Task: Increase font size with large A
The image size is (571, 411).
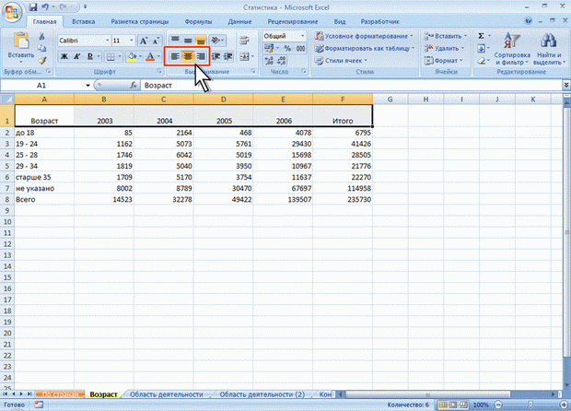Action: [144, 41]
